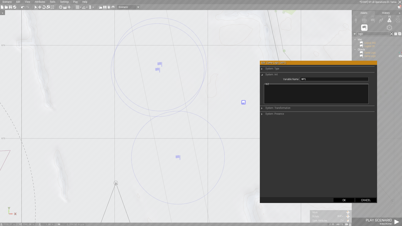402x226 pixels.
Task: Open the Edit menu
Action: click(18, 2)
